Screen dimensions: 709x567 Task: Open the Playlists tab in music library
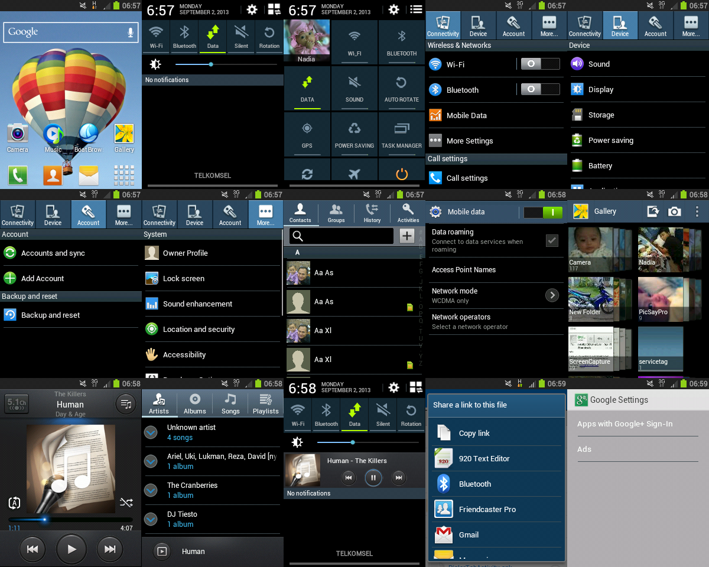click(x=266, y=404)
